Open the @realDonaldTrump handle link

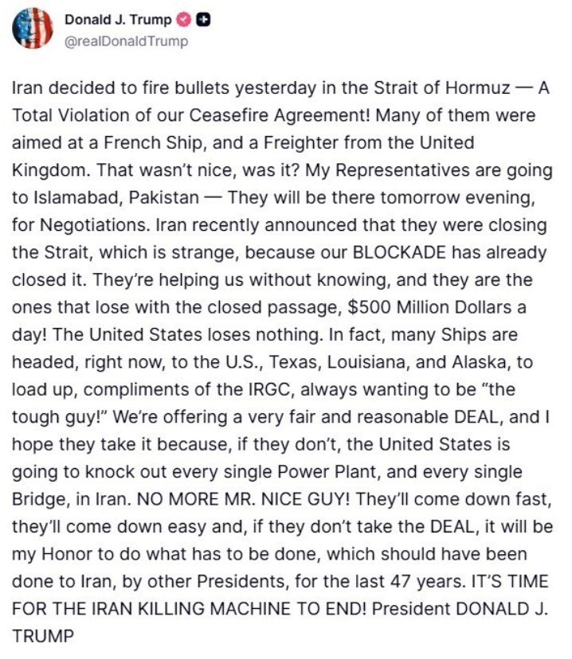[x=127, y=41]
